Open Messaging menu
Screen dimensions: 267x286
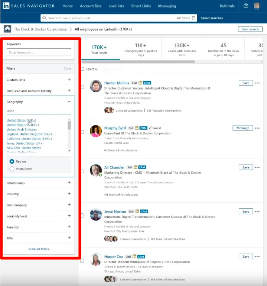(x=167, y=6)
